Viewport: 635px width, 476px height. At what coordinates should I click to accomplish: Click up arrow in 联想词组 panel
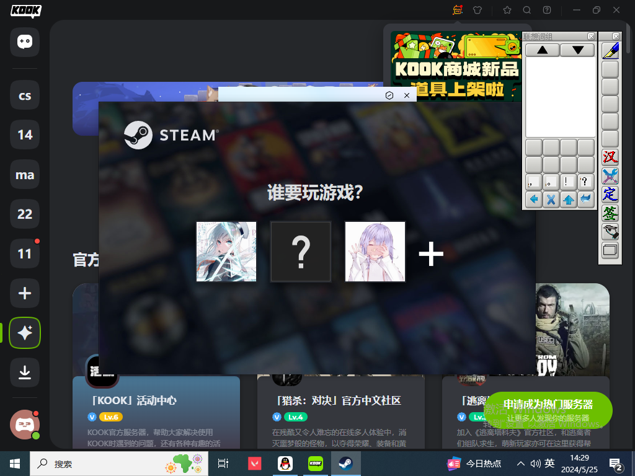542,50
